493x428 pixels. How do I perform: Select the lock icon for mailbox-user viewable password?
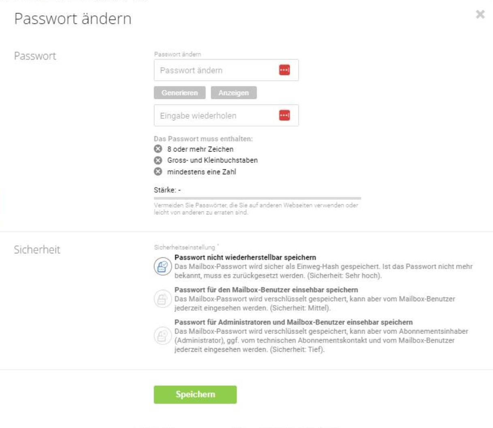pyautogui.click(x=162, y=300)
